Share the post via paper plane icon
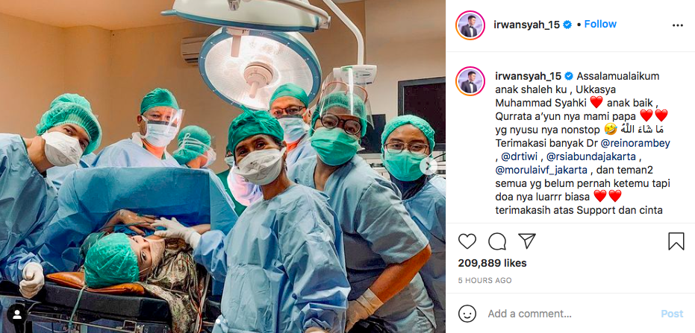Image resolution: width=695 pixels, height=333 pixels. (x=527, y=241)
